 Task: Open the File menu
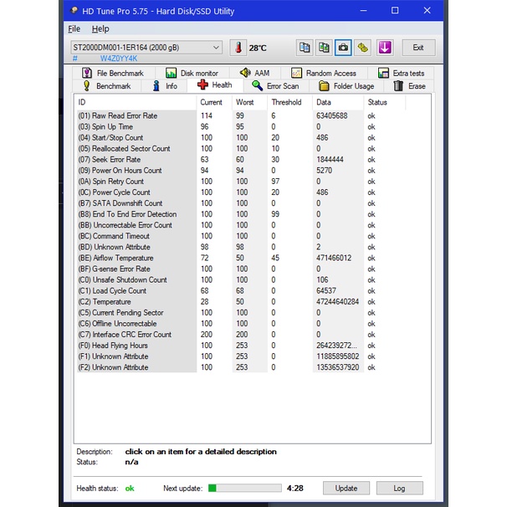74,28
